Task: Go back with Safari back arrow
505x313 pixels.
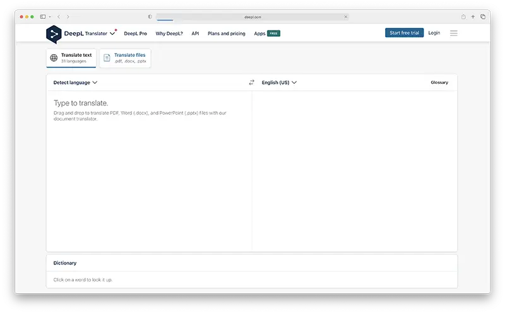Action: tap(59, 16)
